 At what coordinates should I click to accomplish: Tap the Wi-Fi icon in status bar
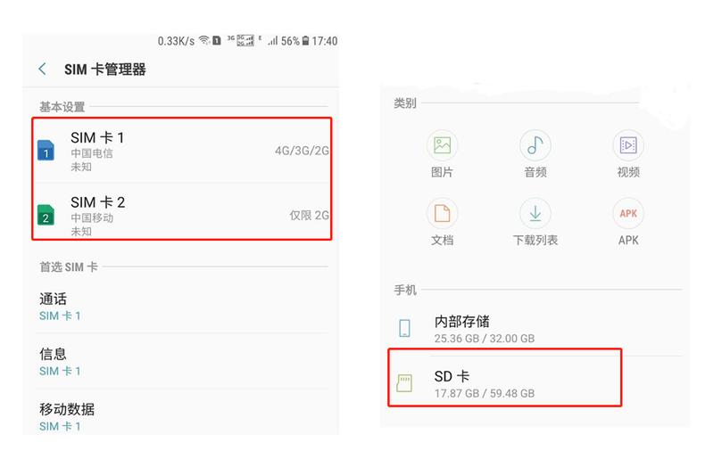204,41
